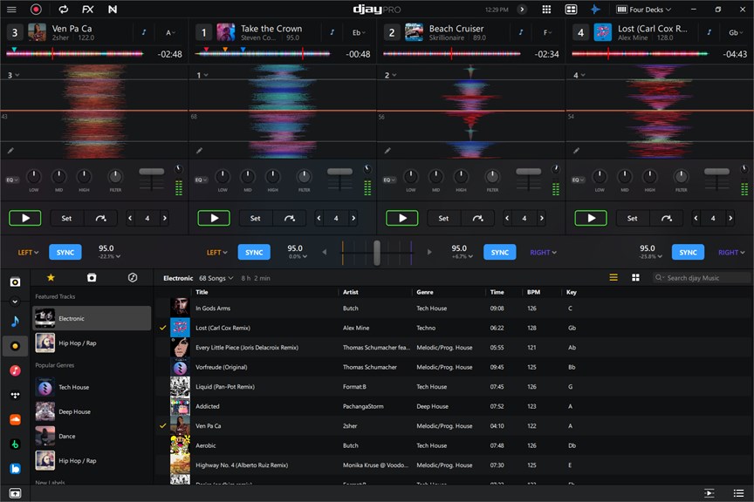Click the Search djay Music field
This screenshot has width=754, height=502.
pos(701,278)
